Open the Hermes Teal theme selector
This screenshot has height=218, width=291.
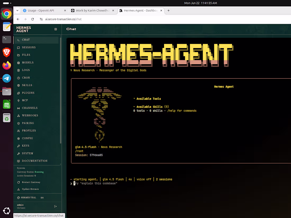click(26, 198)
